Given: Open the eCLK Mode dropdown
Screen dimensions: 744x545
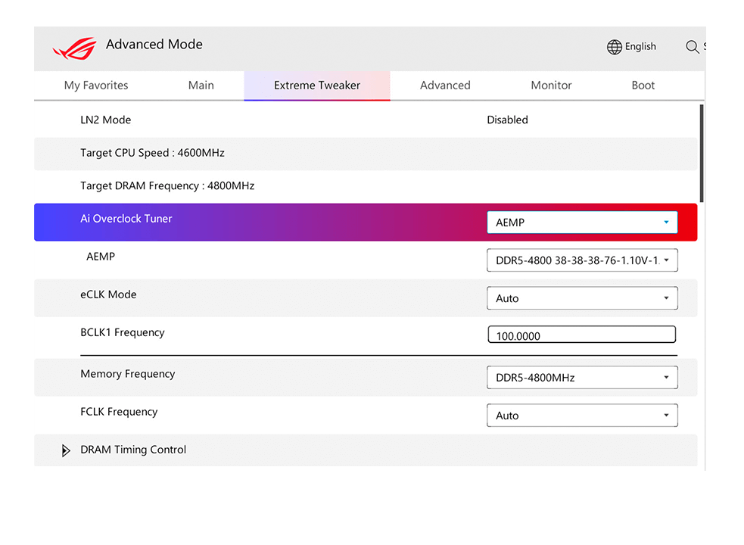Looking at the screenshot, I should coord(581,298).
